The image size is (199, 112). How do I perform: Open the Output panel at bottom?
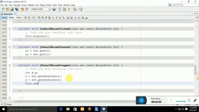click(x=8, y=105)
